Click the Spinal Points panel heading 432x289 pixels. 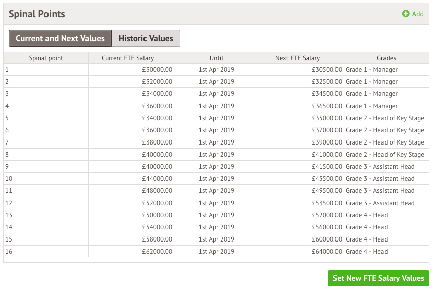coord(37,14)
